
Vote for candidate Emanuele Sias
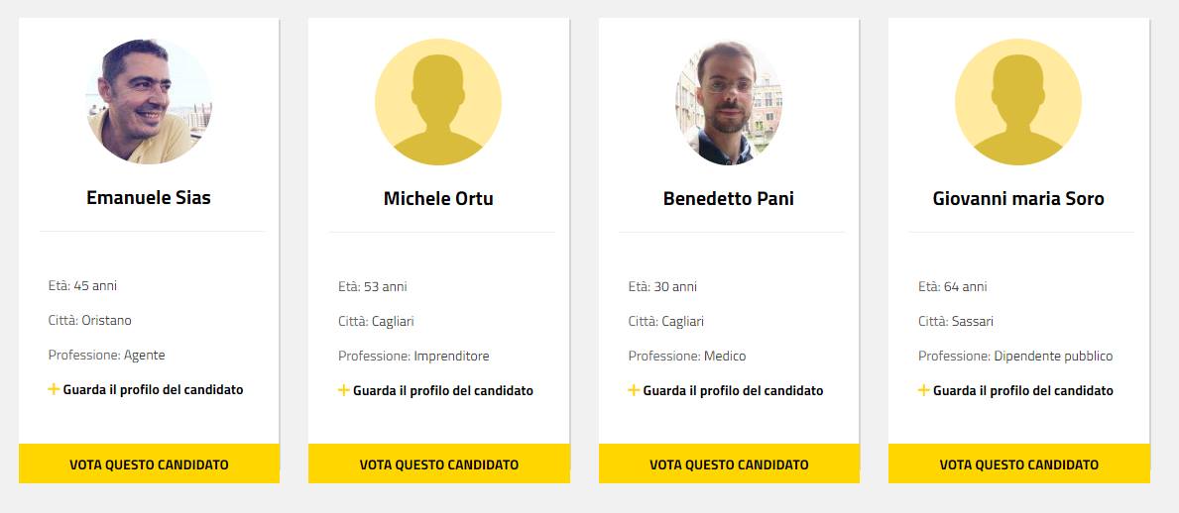point(149,464)
